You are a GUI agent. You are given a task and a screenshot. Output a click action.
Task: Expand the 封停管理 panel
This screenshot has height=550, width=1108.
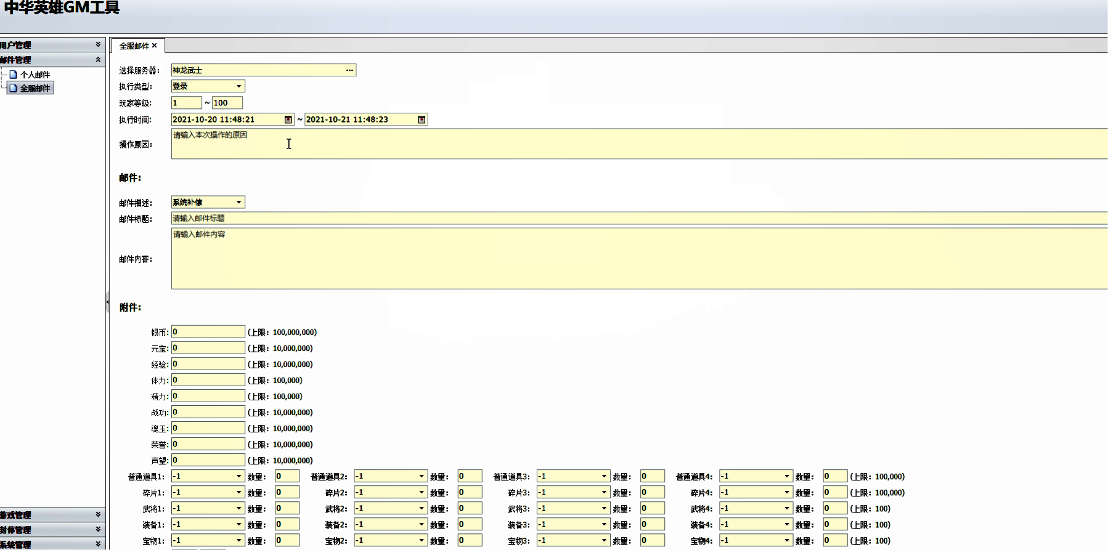coord(98,529)
